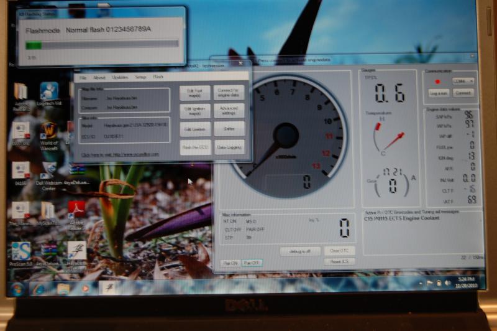Open Dell Webcam Center shortcut
497x331 pixels.
(x=48, y=170)
